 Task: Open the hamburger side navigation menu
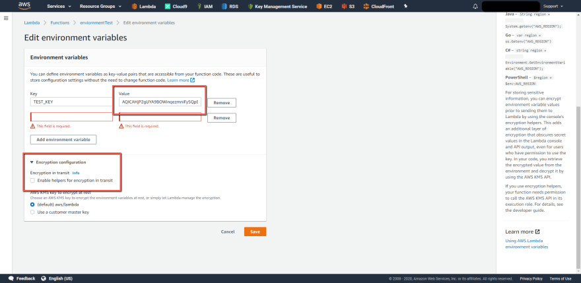[x=6, y=18]
